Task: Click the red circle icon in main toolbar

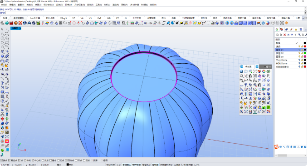Action: (74, 23)
